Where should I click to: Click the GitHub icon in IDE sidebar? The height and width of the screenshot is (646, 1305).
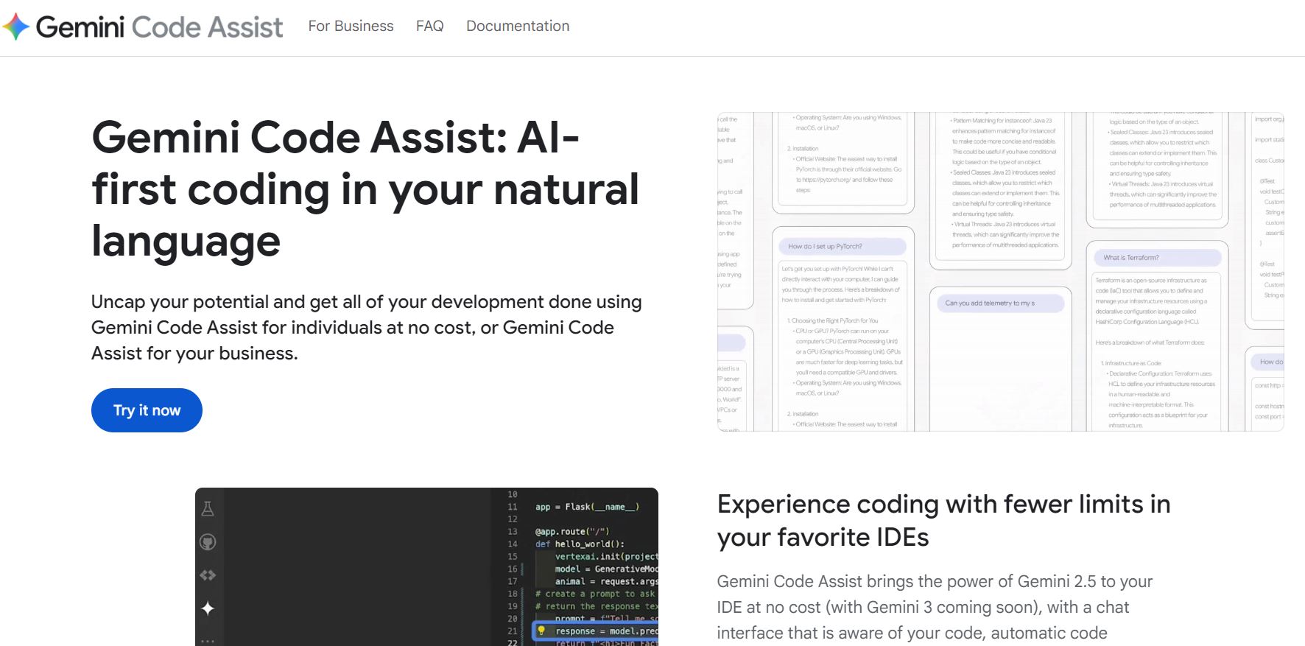[208, 542]
